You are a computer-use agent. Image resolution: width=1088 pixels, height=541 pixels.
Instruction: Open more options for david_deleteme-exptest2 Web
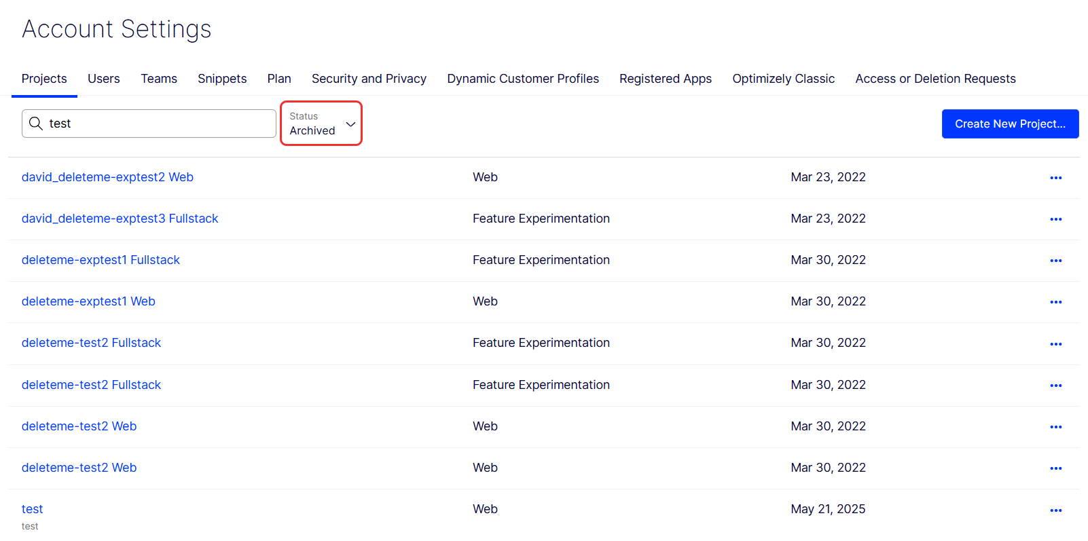click(x=1055, y=178)
